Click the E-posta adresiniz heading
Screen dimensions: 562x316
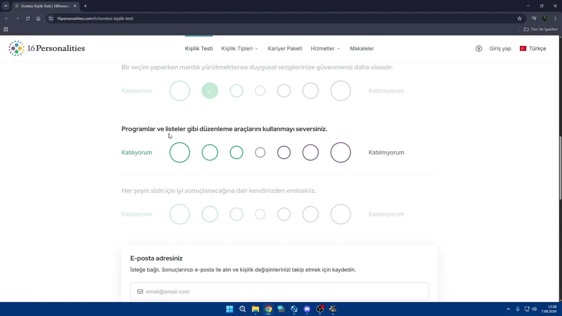click(x=156, y=258)
